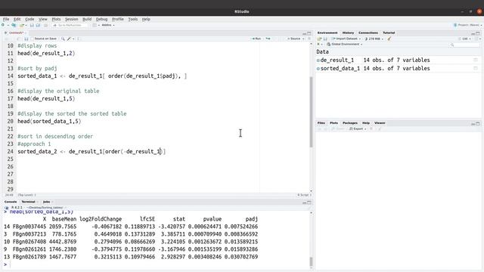Click the Help menu

[x=146, y=19]
